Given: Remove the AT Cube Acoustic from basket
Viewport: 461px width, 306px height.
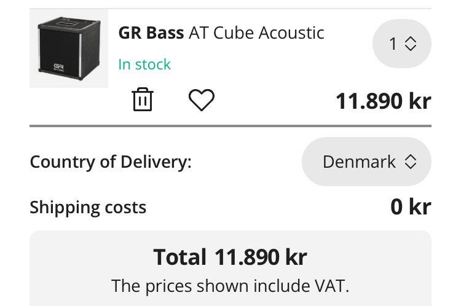Looking at the screenshot, I should tap(142, 100).
